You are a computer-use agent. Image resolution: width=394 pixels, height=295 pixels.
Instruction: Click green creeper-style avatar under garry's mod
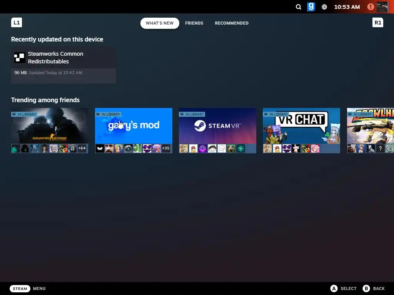pyautogui.click(x=137, y=149)
